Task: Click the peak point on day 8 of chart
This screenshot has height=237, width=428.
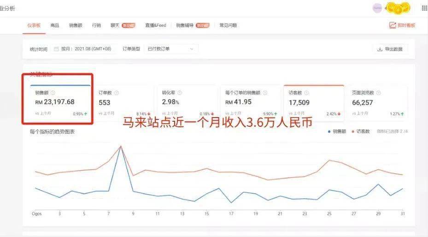Action: (x=121, y=146)
